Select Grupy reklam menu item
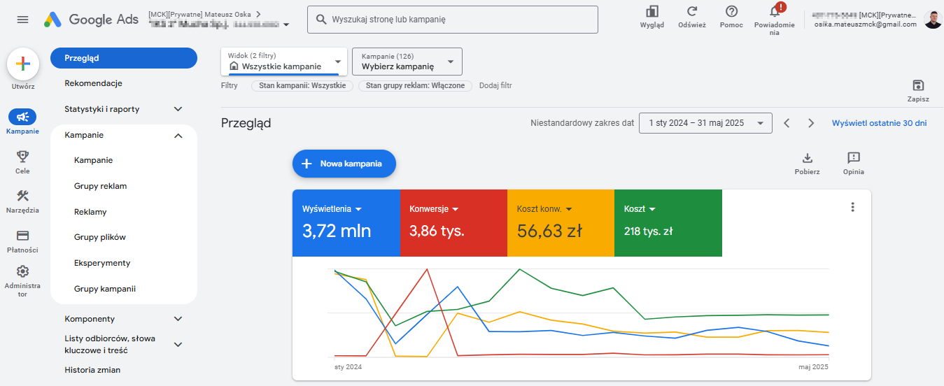The width and height of the screenshot is (944, 386). tap(100, 186)
